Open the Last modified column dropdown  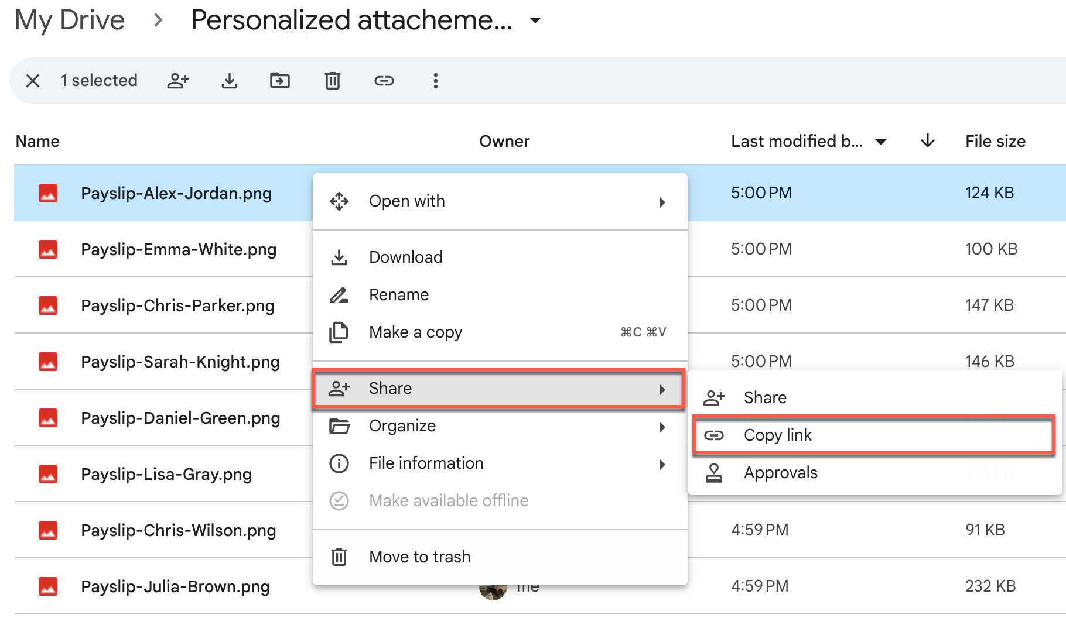coord(880,142)
